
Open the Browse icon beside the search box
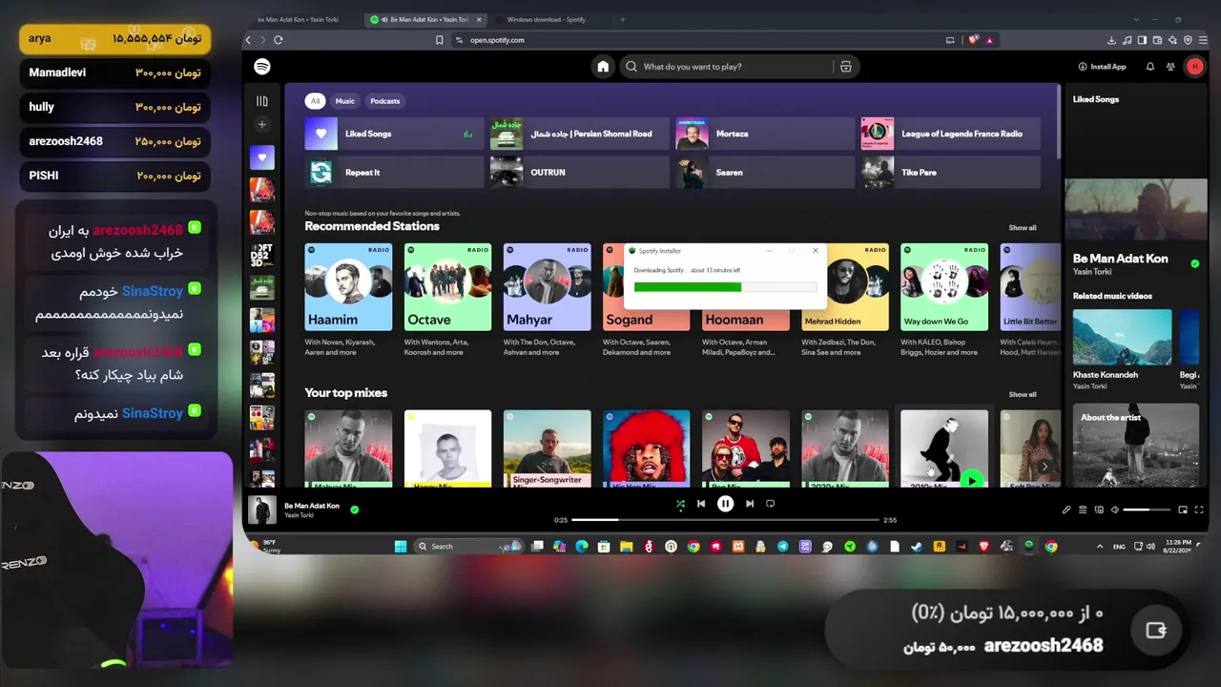pos(845,67)
